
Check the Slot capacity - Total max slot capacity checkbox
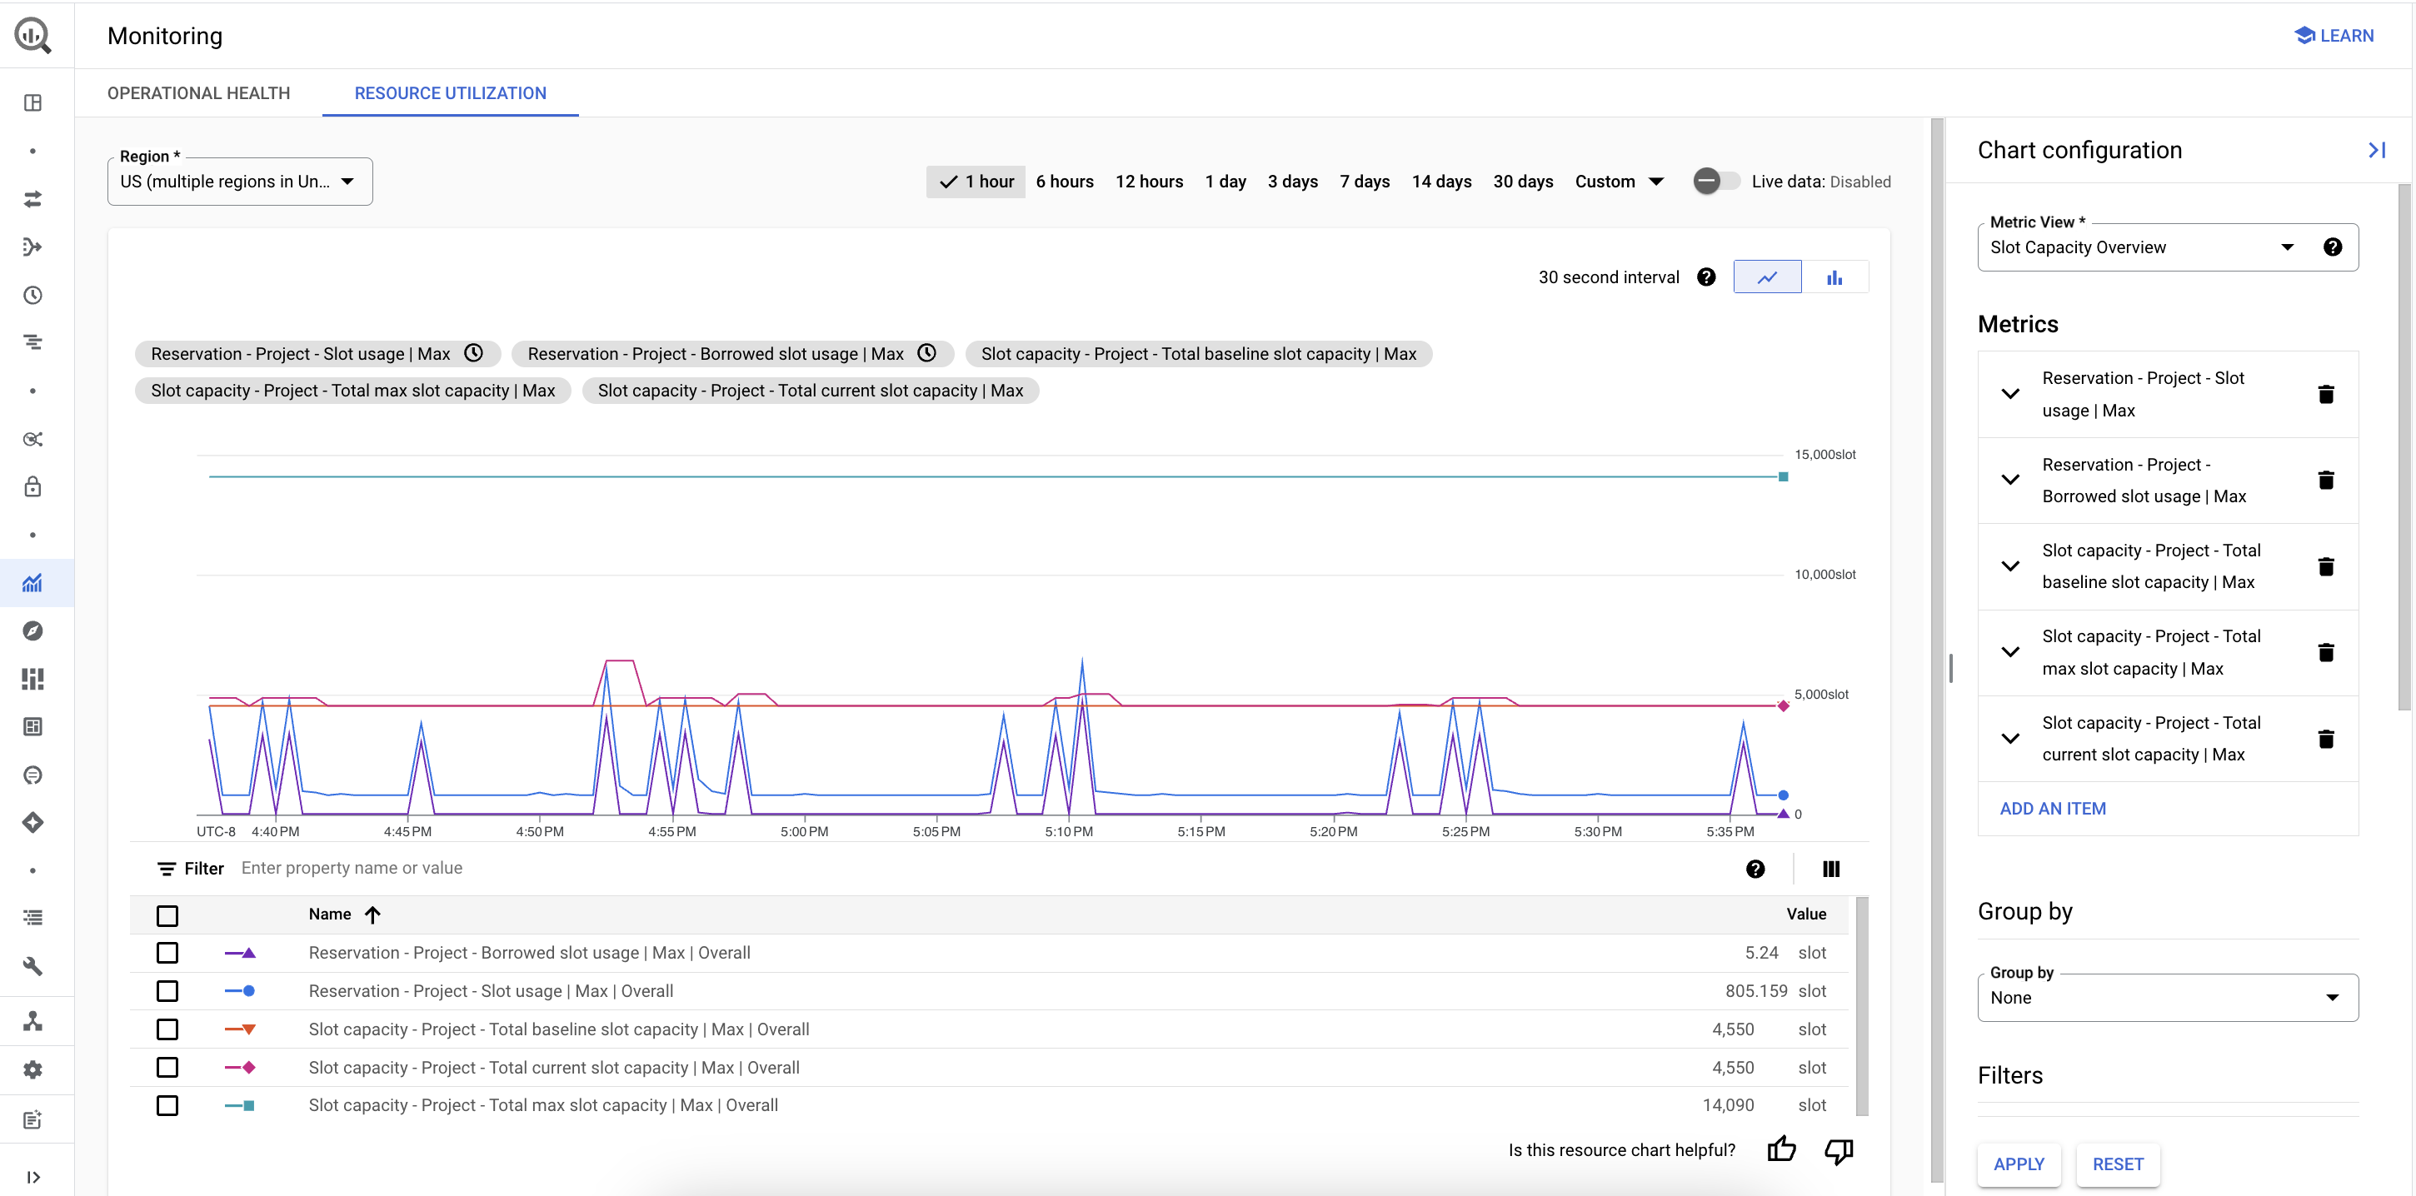pyautogui.click(x=168, y=1105)
